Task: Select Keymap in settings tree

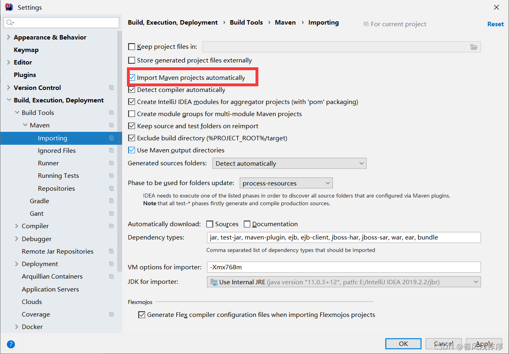Action: tap(26, 50)
